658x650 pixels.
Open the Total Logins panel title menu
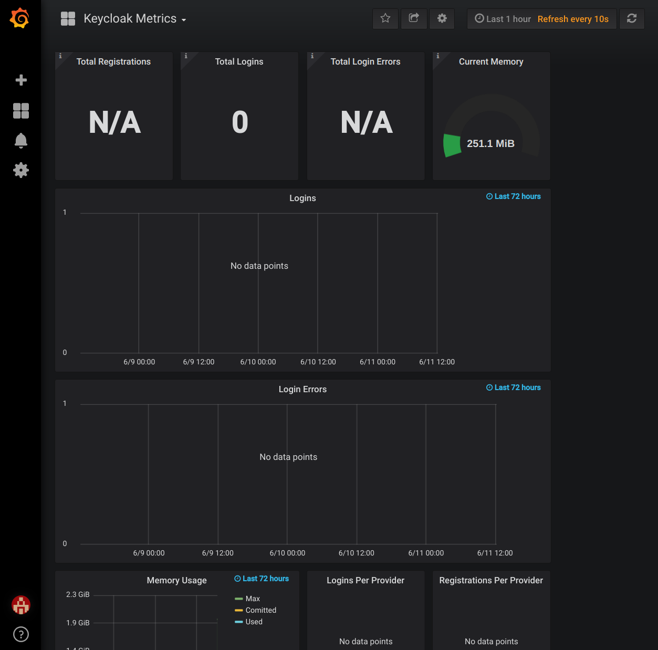point(239,61)
